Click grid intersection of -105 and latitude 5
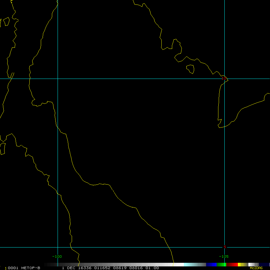270x270 pixels. tap(225, 247)
